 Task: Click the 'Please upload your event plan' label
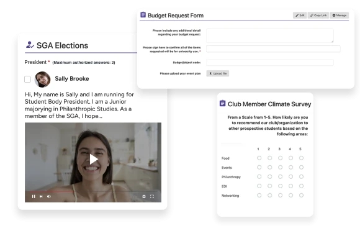tap(180, 73)
